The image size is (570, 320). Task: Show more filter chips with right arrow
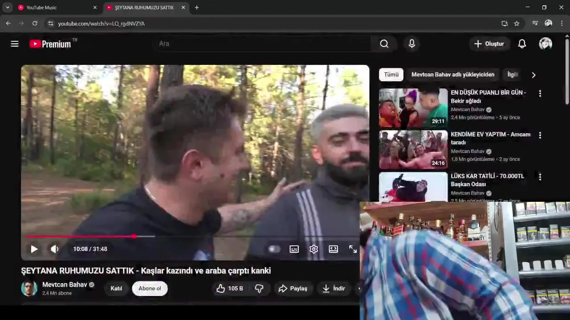click(533, 75)
